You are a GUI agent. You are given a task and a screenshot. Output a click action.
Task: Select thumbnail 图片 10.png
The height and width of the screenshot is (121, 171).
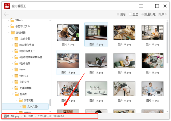click(96, 32)
